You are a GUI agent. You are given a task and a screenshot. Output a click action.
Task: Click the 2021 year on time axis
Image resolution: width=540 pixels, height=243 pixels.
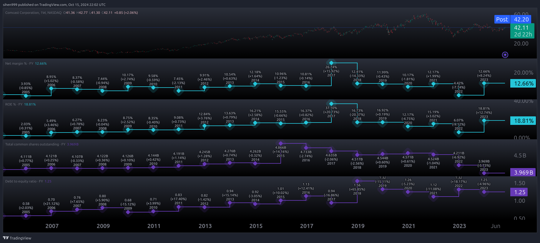pyautogui.click(x=408, y=226)
